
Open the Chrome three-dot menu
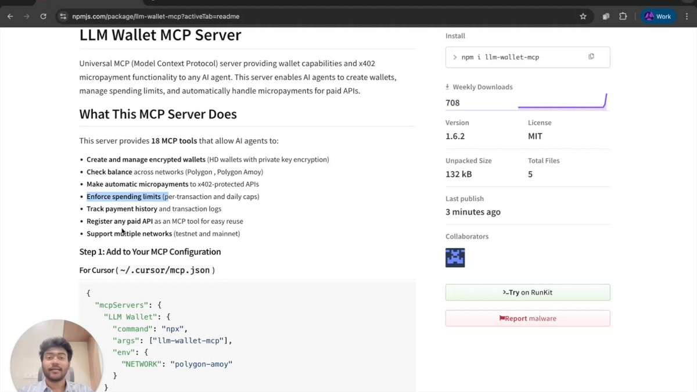coord(687,16)
